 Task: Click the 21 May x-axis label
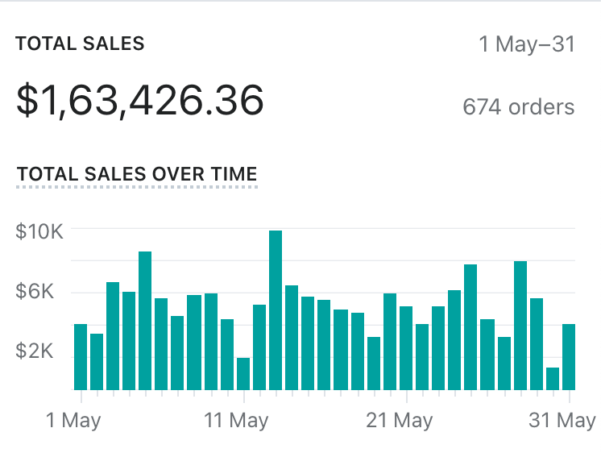coord(400,420)
